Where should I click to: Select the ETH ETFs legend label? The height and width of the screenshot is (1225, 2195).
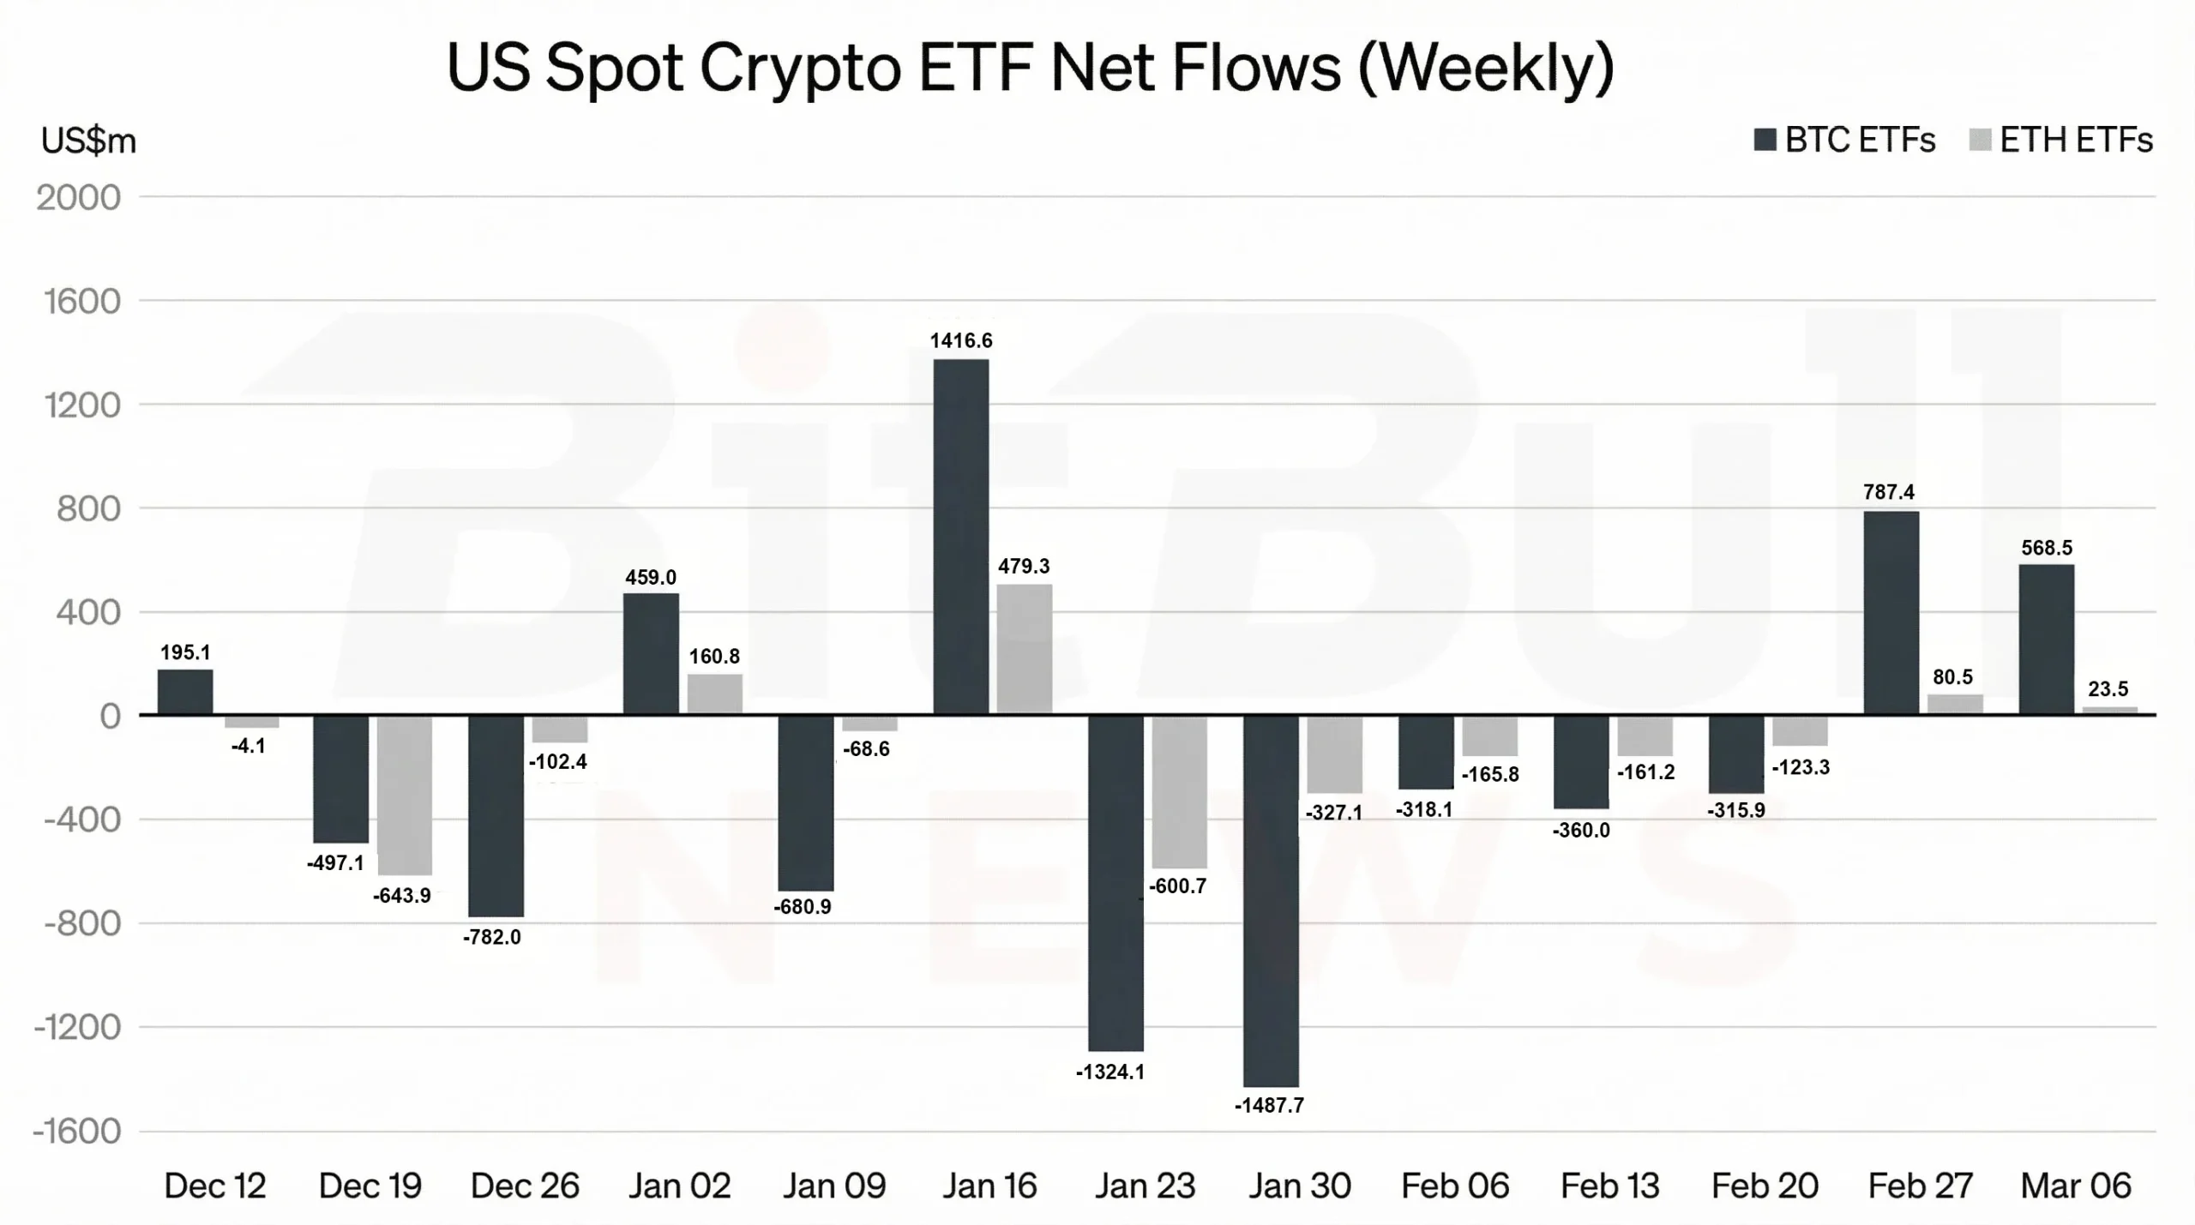click(2076, 140)
